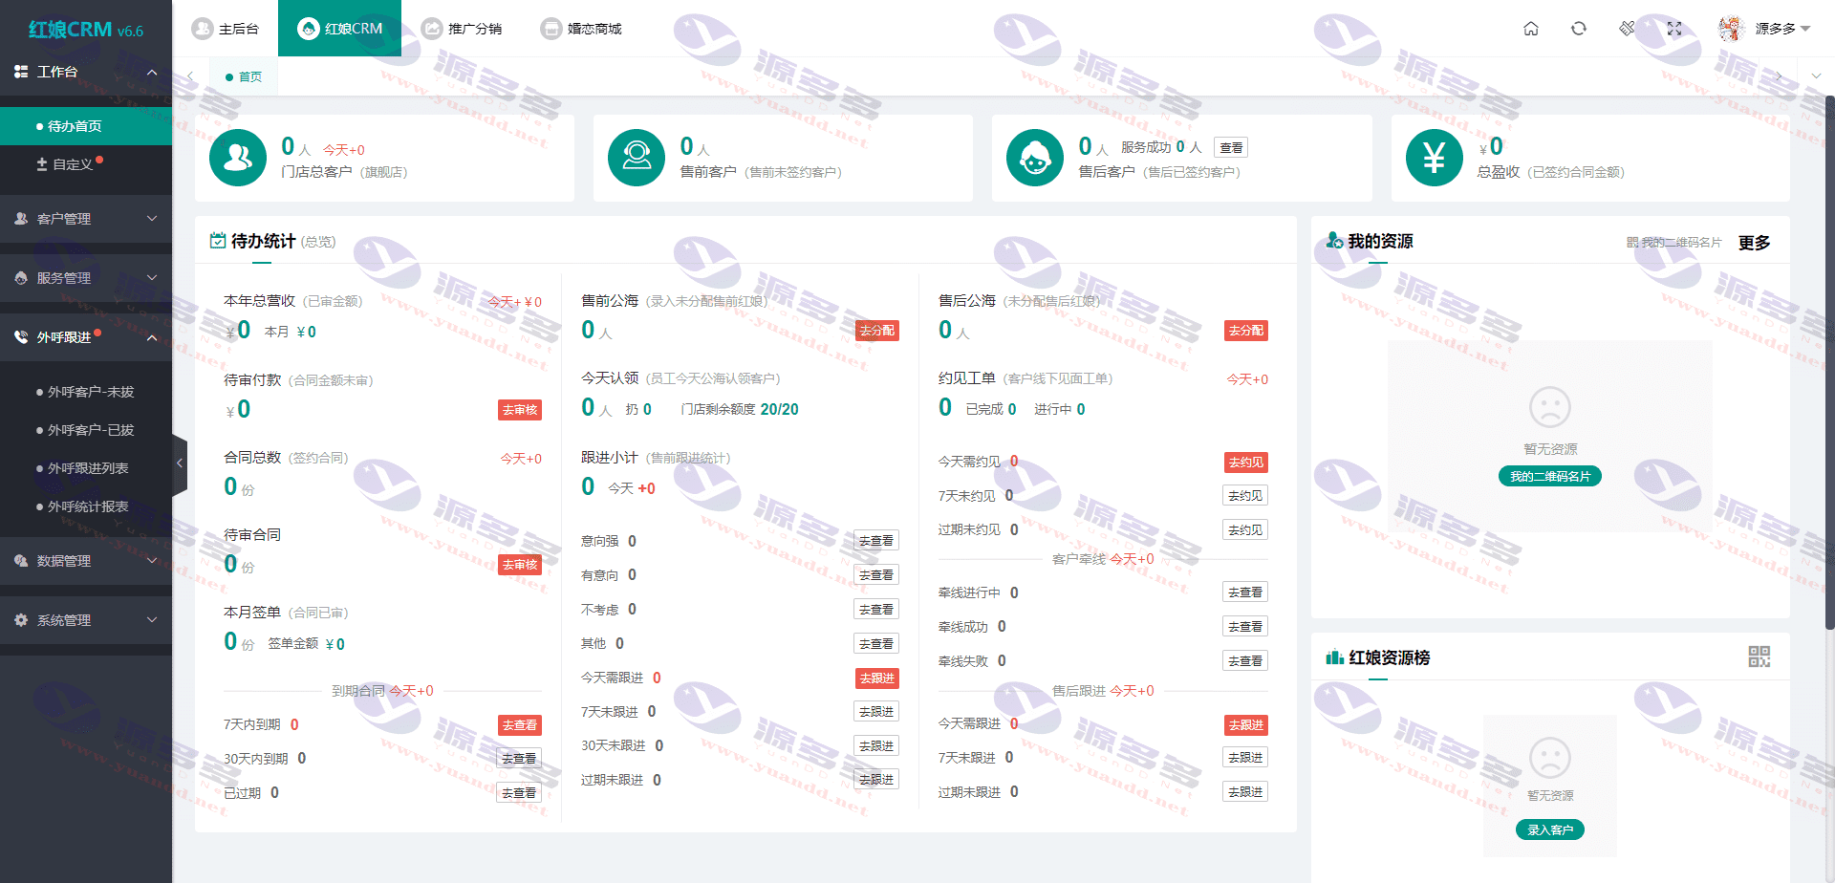Click 去跟进 for 今天需跟进 售前

click(877, 678)
